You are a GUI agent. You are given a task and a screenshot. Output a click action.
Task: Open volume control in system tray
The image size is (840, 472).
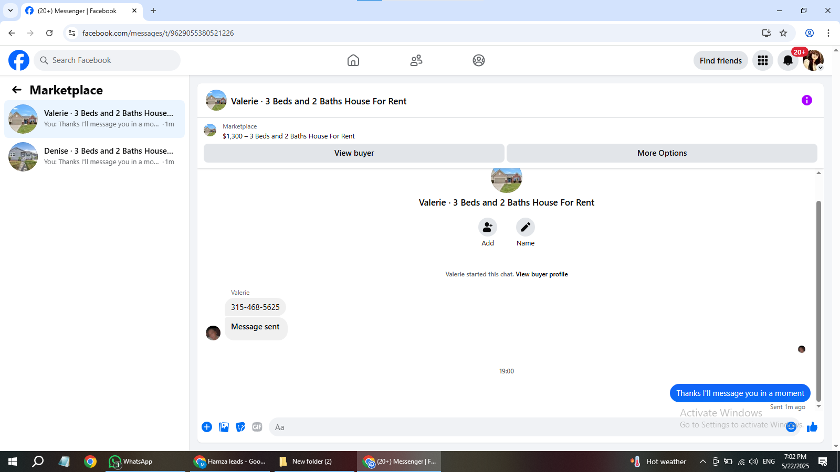(x=753, y=462)
